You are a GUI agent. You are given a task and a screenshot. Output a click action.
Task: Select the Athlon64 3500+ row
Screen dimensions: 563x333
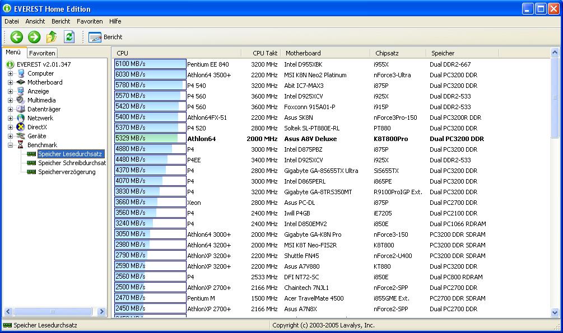tap(332, 75)
